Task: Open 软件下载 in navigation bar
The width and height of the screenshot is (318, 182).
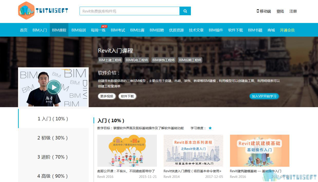Action: coord(236,30)
